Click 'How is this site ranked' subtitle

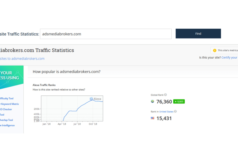point(59,90)
